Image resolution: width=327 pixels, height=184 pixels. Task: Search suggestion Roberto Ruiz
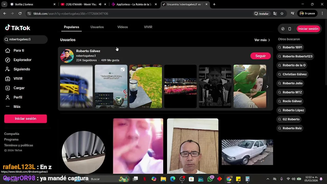pos(290,128)
